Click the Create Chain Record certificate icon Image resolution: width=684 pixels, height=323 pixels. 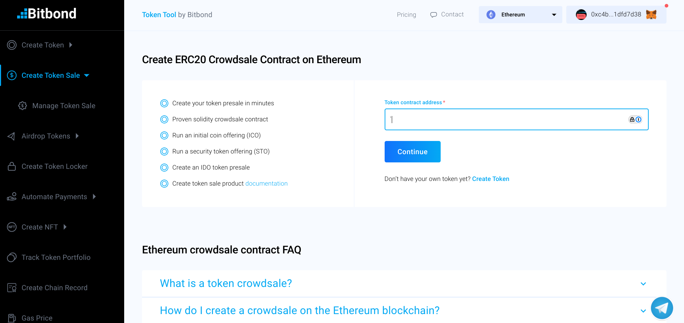12,288
